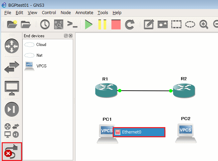218x161 pixels.
Task: Click the Open project folder icon
Action: pos(26,24)
